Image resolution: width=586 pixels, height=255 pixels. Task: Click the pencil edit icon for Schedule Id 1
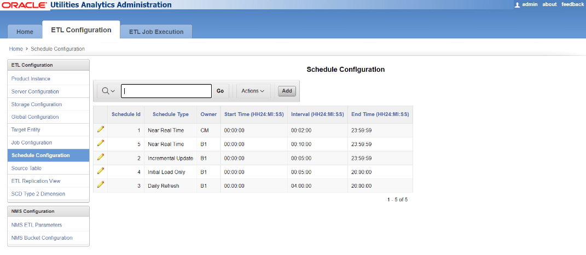(100, 129)
